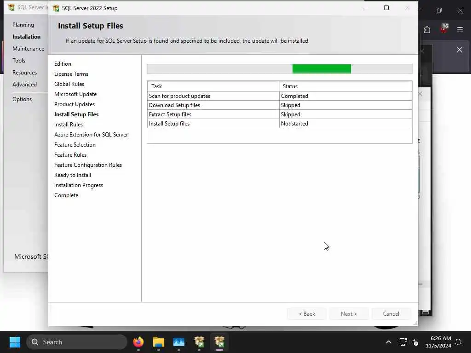471x353 pixels.
Task: Click the muted volume tray icon
Action: [415, 342]
